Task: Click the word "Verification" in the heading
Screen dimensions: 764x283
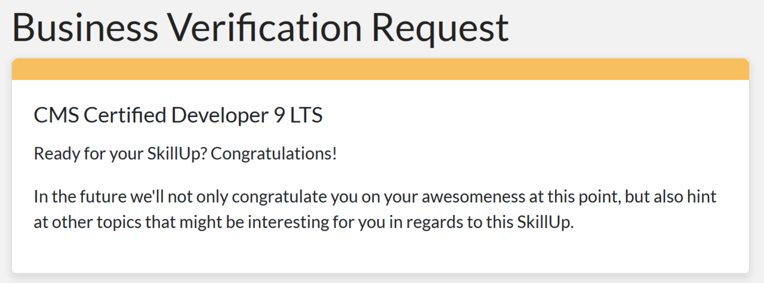Action: click(x=263, y=27)
